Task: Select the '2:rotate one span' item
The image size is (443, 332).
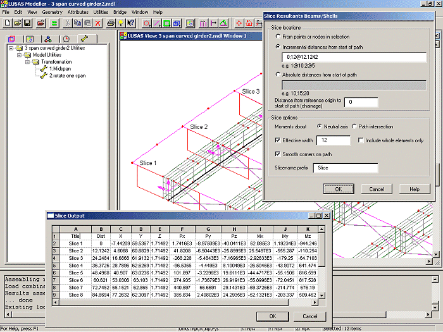Action: pyautogui.click(x=67, y=76)
